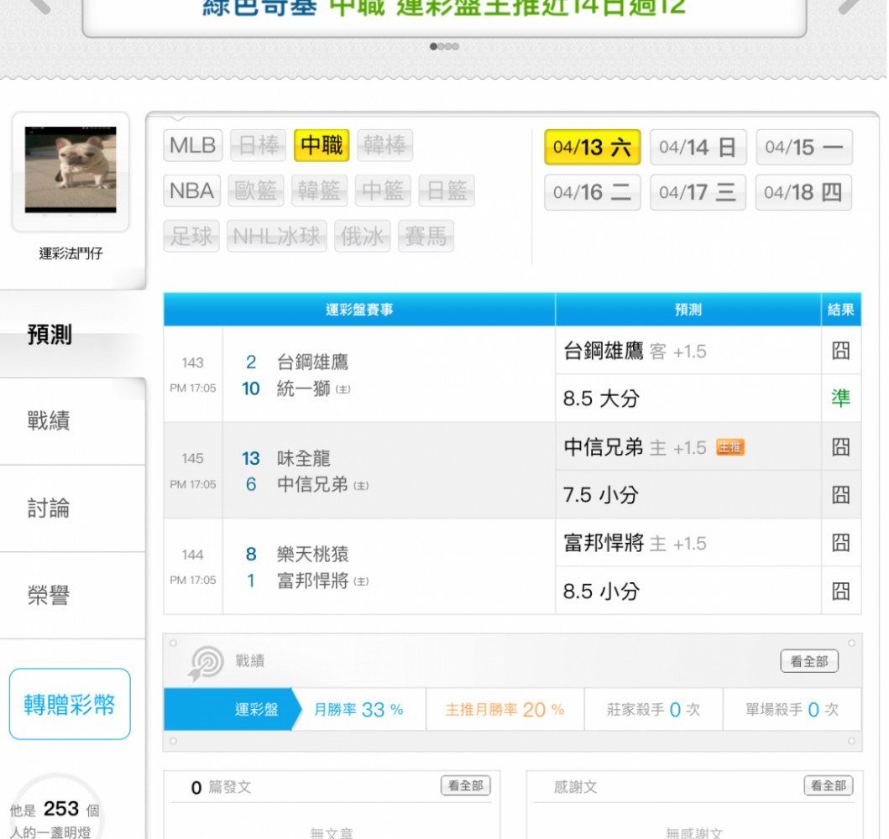Click the profile photo of 運彩法門仔

point(71,169)
